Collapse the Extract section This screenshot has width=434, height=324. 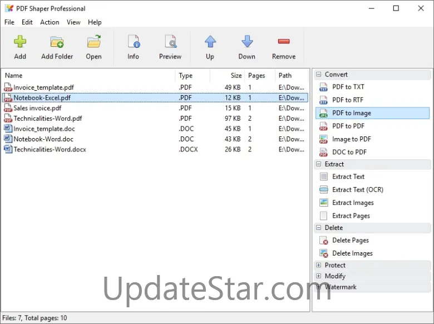pos(319,164)
